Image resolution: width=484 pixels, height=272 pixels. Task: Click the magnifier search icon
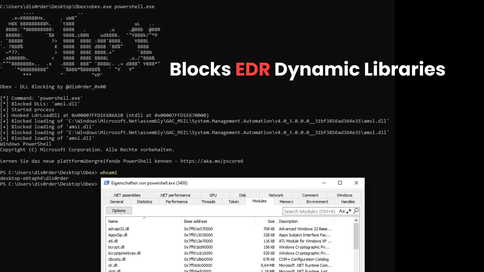(x=356, y=211)
